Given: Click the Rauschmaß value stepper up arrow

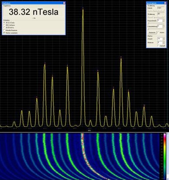Looking at the screenshot, I should pyautogui.click(x=163, y=20).
